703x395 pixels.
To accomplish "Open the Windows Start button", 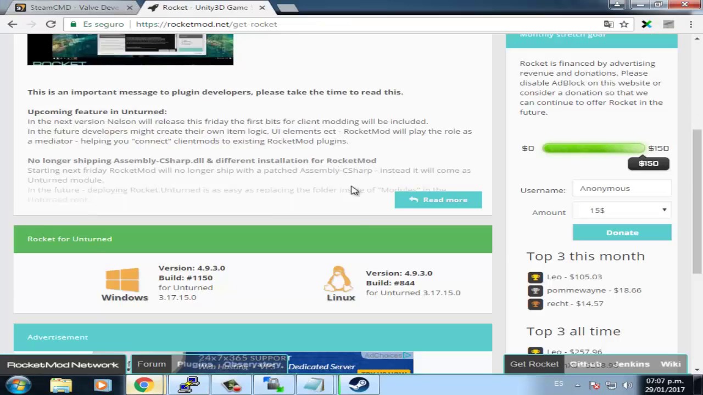I will tap(18, 385).
